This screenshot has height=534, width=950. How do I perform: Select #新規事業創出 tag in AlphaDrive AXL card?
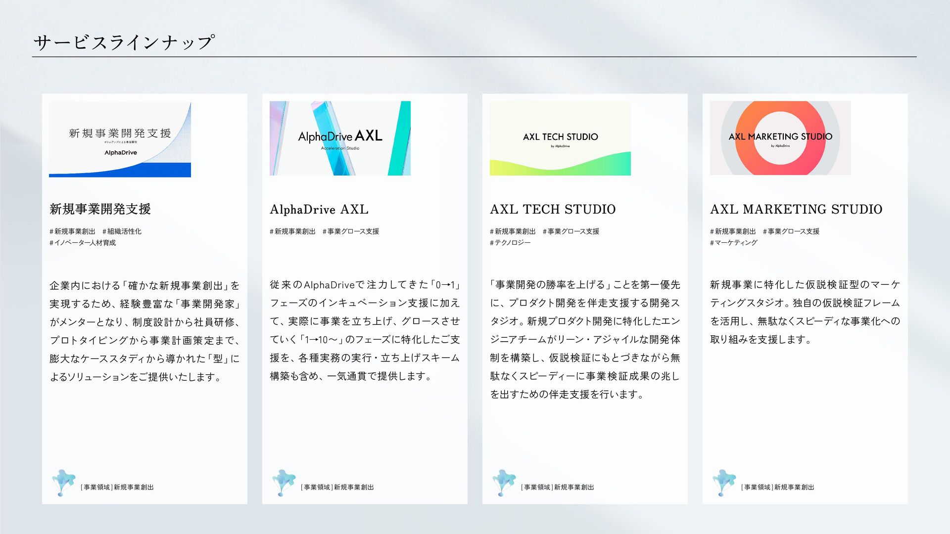tap(292, 231)
